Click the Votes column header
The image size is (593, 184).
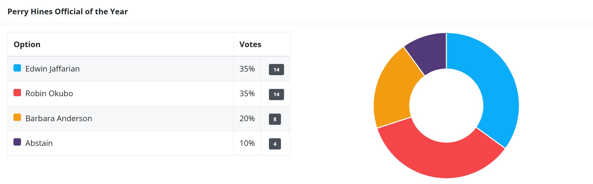(250, 44)
